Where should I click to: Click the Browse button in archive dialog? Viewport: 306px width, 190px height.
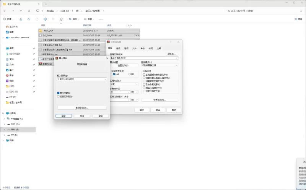tap(172, 54)
